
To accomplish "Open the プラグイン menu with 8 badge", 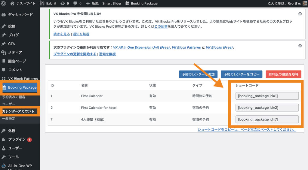I will click(17, 139).
